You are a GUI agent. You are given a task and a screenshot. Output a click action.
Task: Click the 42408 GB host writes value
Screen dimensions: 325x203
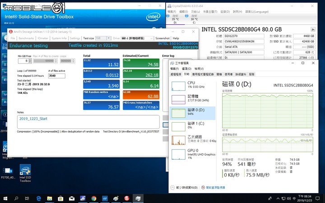tap(305, 42)
